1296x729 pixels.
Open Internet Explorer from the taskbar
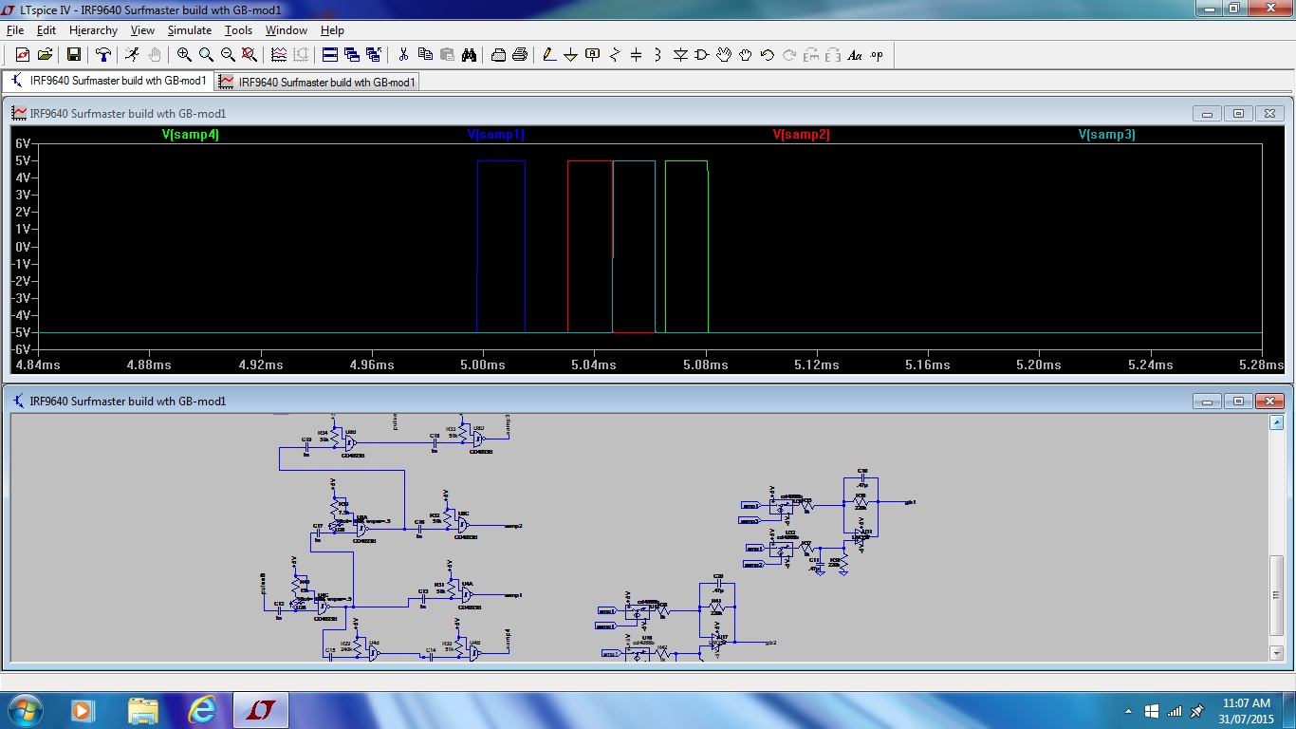click(x=202, y=710)
